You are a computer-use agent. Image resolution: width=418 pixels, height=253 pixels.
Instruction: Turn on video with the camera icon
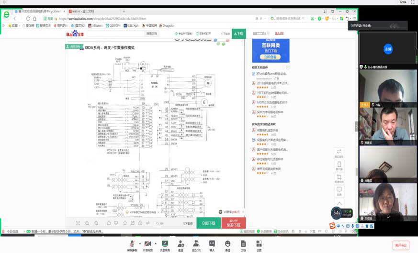147,244
